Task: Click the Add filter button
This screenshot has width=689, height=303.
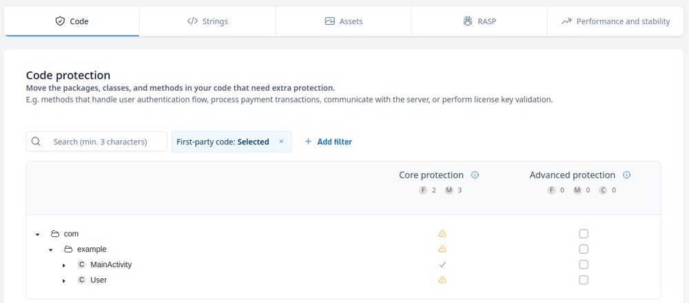Action: click(x=328, y=142)
